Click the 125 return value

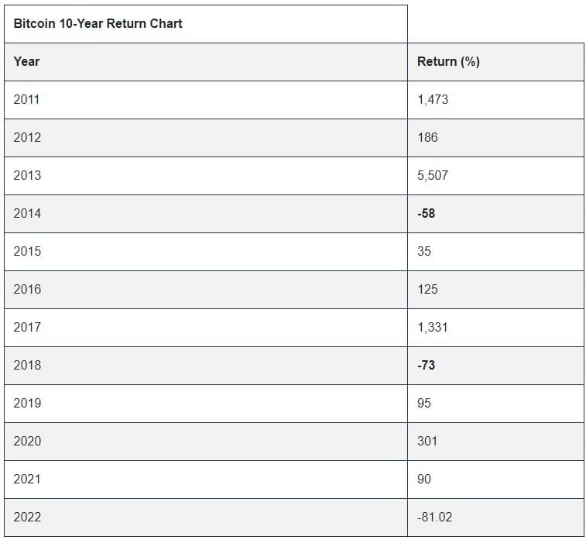tap(427, 290)
